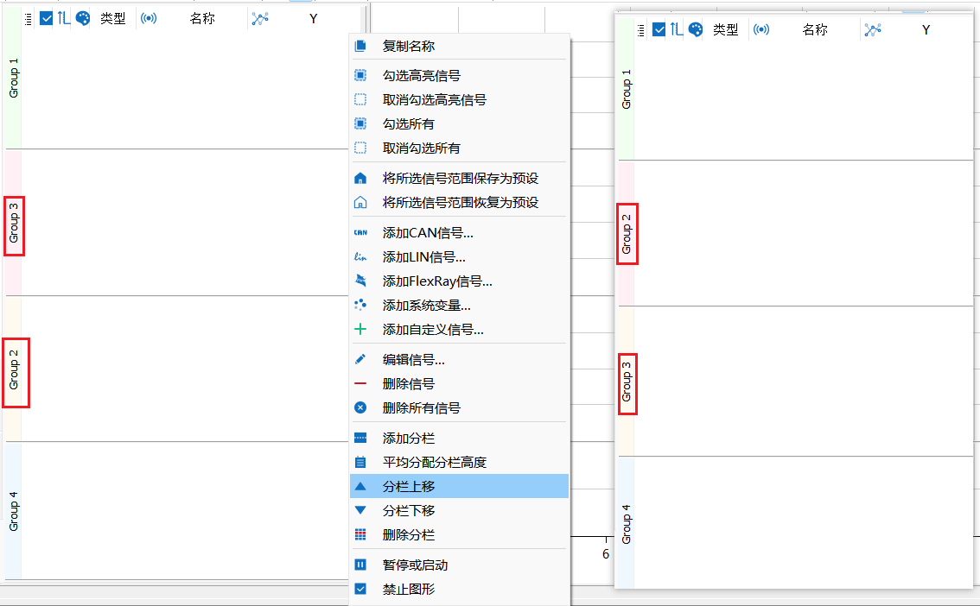Click the sort arrows icon in left panel header
This screenshot has height=606, width=980.
coord(64,18)
